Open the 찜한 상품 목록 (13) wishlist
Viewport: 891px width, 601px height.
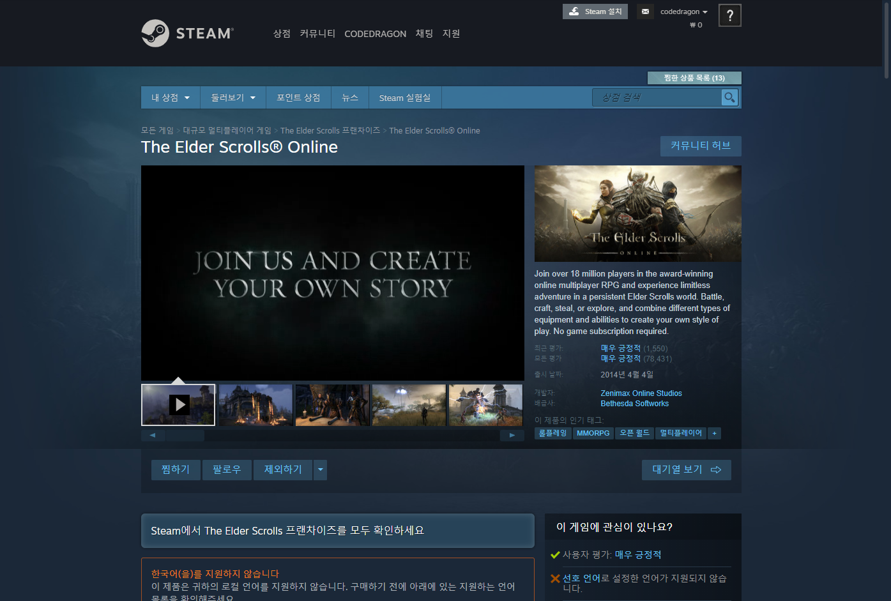click(694, 78)
